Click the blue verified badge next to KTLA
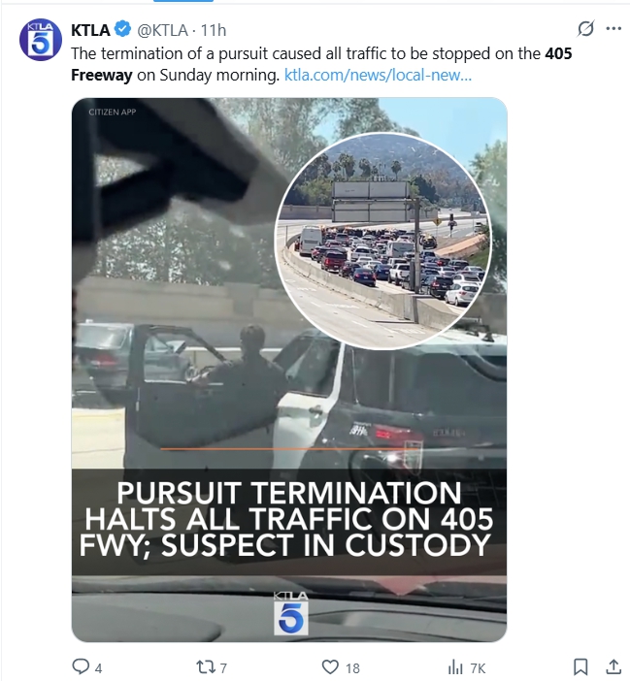630x681 pixels. 123,29
